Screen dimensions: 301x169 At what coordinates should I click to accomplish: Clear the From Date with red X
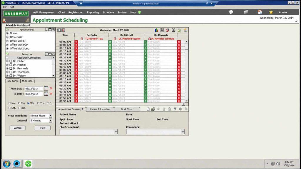(x=51, y=88)
